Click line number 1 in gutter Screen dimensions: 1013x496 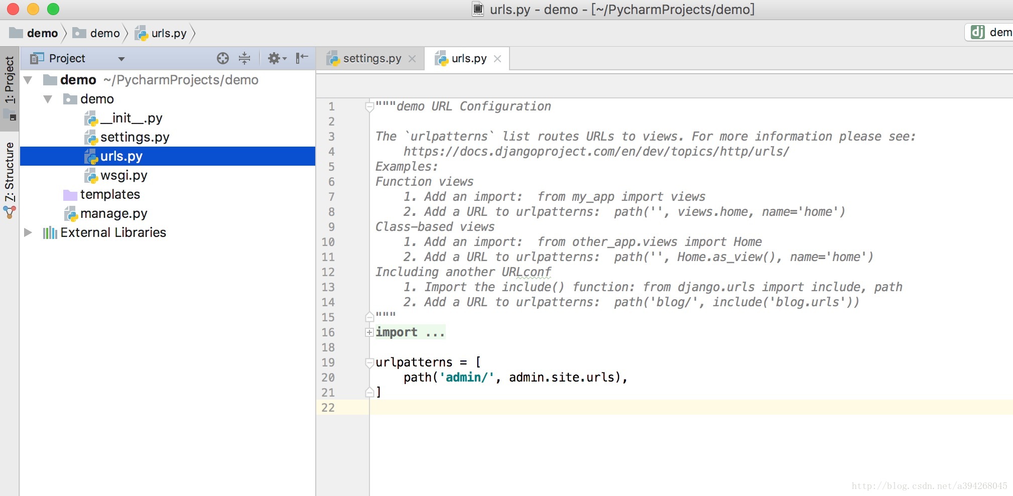[331, 106]
